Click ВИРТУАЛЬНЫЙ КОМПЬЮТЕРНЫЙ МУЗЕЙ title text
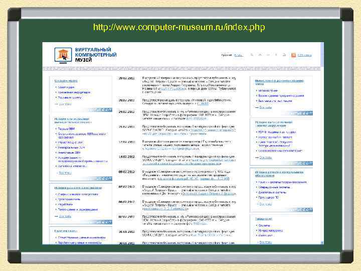361x271 pixels. [96, 55]
